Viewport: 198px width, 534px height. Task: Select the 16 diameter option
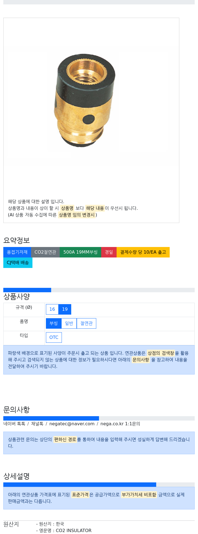(52, 309)
